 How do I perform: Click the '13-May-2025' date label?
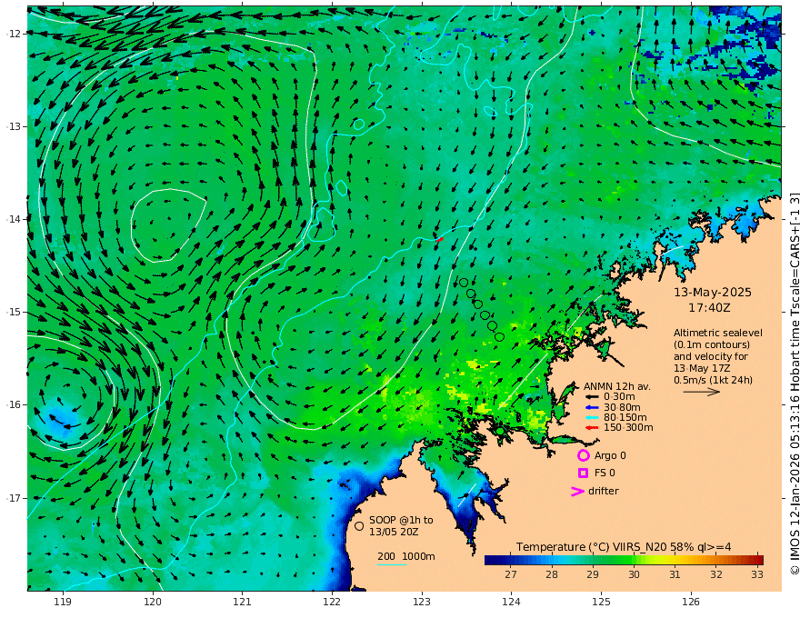[713, 292]
